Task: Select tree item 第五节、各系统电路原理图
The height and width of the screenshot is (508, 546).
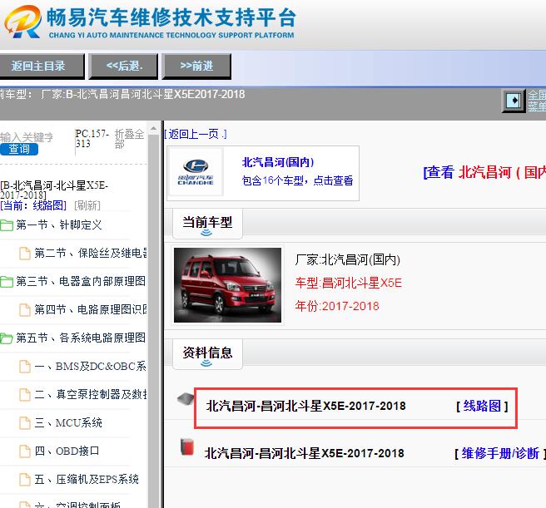Action: 81,338
